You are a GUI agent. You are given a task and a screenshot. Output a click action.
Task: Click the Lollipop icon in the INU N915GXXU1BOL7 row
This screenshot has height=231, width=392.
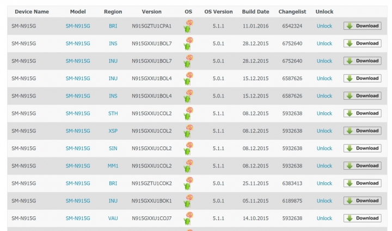188,61
